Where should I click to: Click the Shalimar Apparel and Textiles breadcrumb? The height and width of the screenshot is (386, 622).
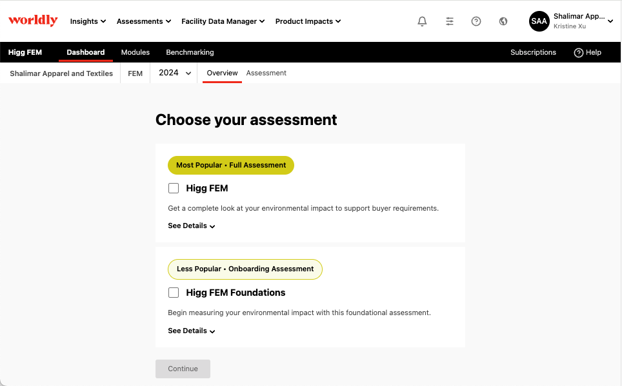61,73
